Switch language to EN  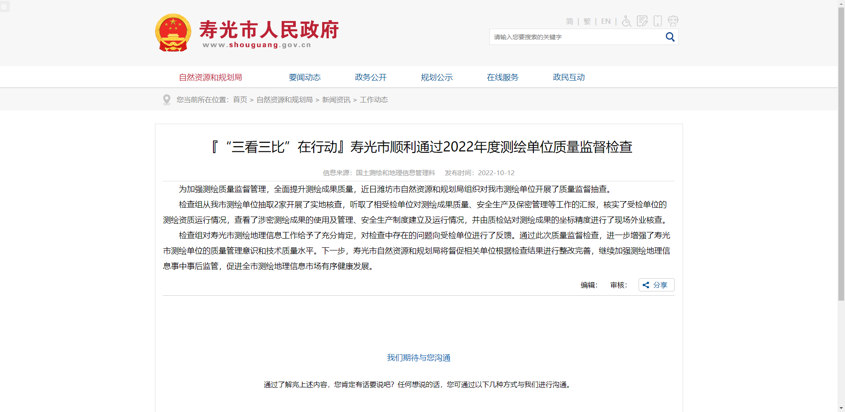(606, 21)
